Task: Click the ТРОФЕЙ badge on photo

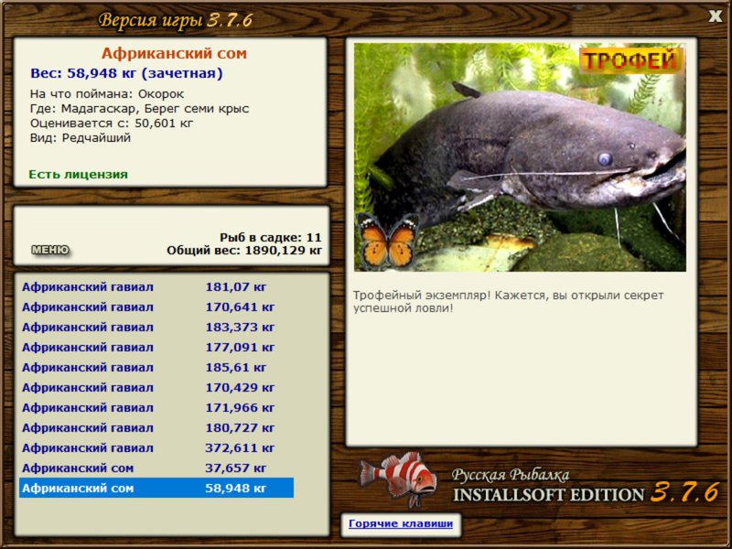Action: [630, 60]
